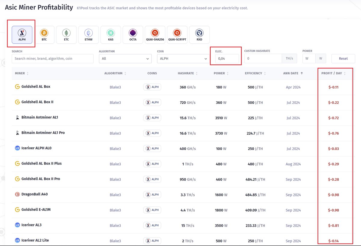Select profit value $-0.11
This screenshot has width=361, height=246.
click(333, 87)
